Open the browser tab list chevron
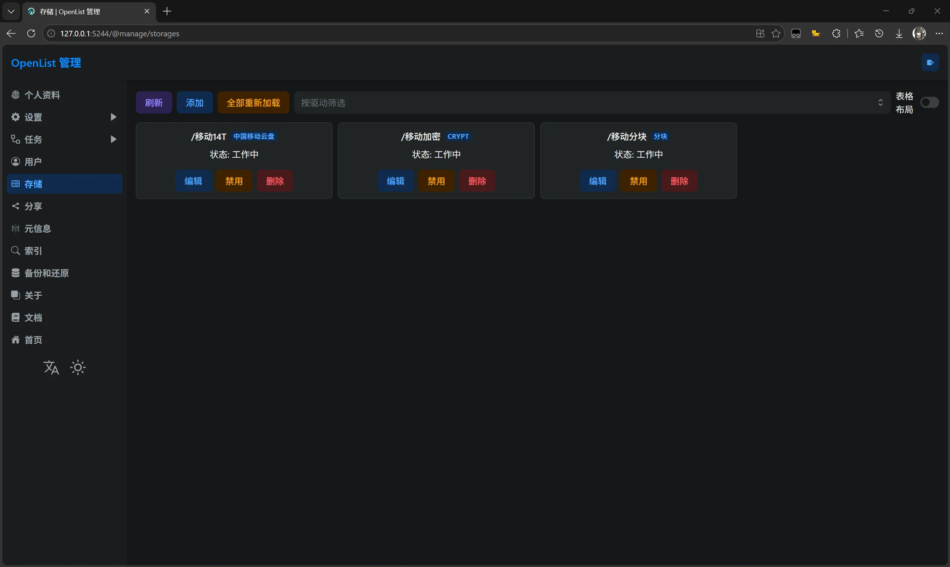Screen dimensions: 950x567 coord(11,12)
